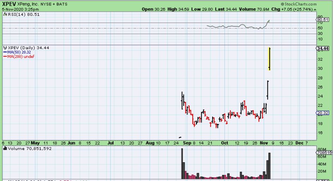
Task: Click the up-triangle next to Chg percentage
Action: pos(315,8)
